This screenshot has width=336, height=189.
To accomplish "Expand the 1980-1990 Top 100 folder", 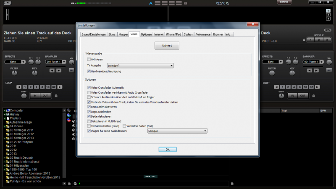I will (5, 170).
